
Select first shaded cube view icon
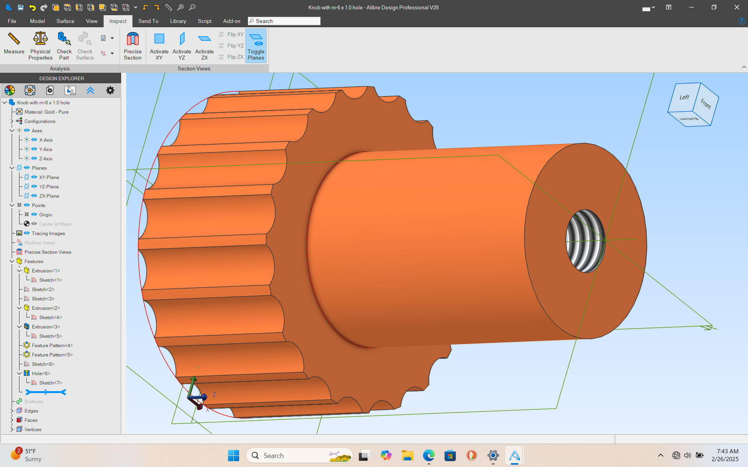click(55, 7)
